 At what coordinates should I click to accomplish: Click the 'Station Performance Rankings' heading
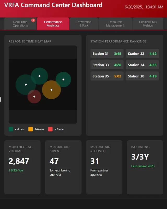pyautogui.click(x=118, y=41)
